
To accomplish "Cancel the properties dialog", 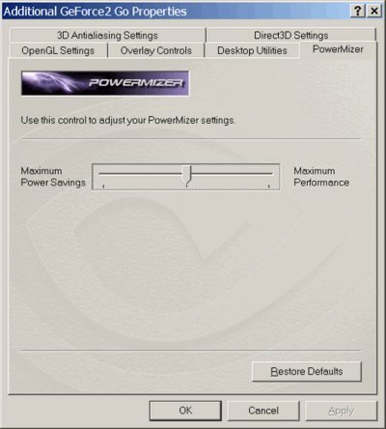I will 263,411.
